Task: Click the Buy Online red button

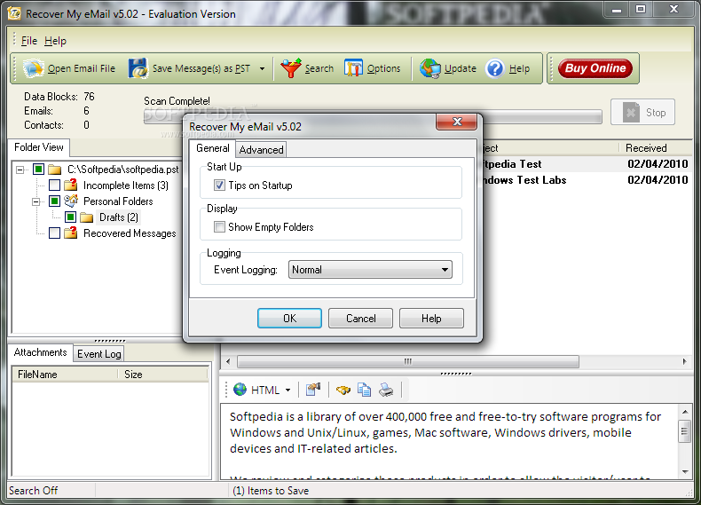Action: tap(595, 68)
